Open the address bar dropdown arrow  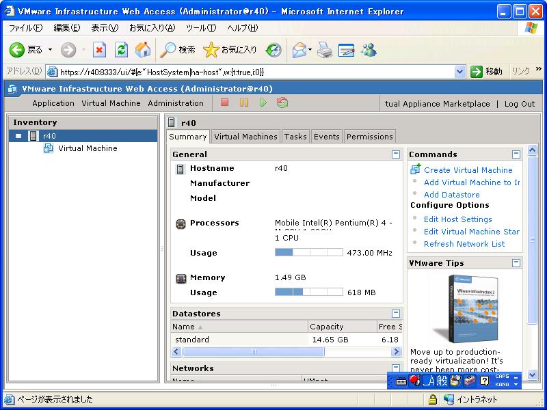[459, 72]
